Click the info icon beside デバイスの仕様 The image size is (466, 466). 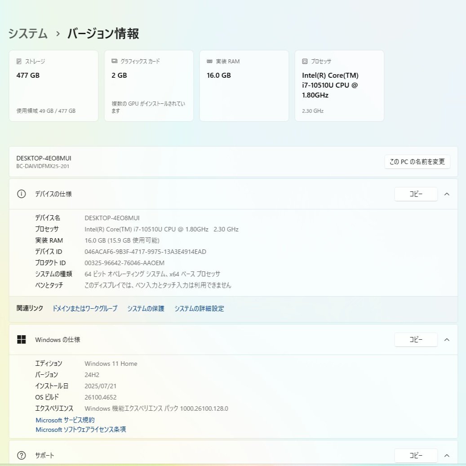point(22,194)
